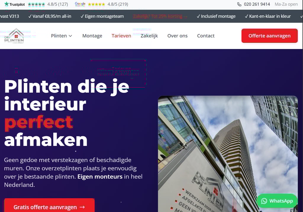Open the skyscraper van hero image
This screenshot has height=212, width=303.
pos(228,154)
